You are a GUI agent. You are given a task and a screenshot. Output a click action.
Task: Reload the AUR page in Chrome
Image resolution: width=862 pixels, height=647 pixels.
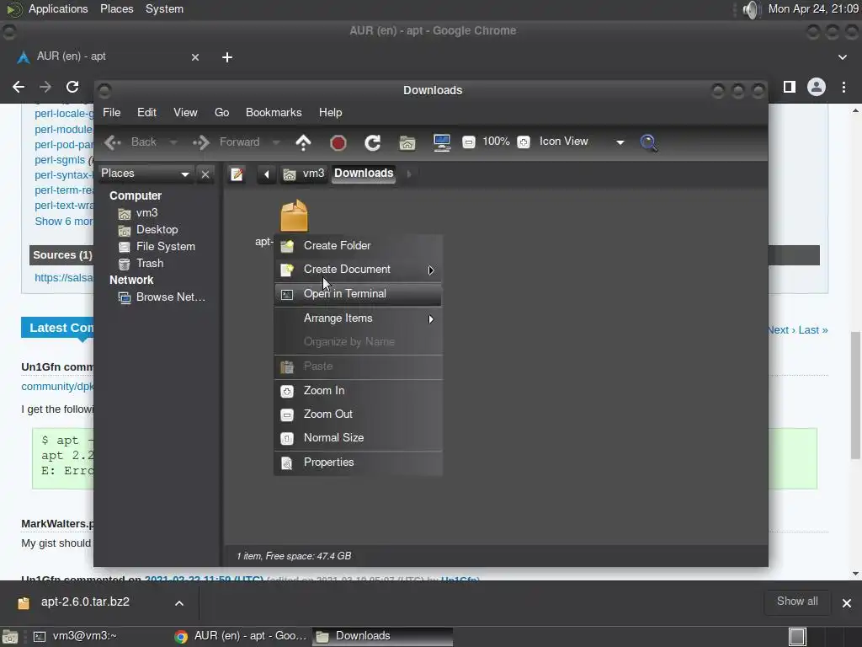pyautogui.click(x=72, y=87)
